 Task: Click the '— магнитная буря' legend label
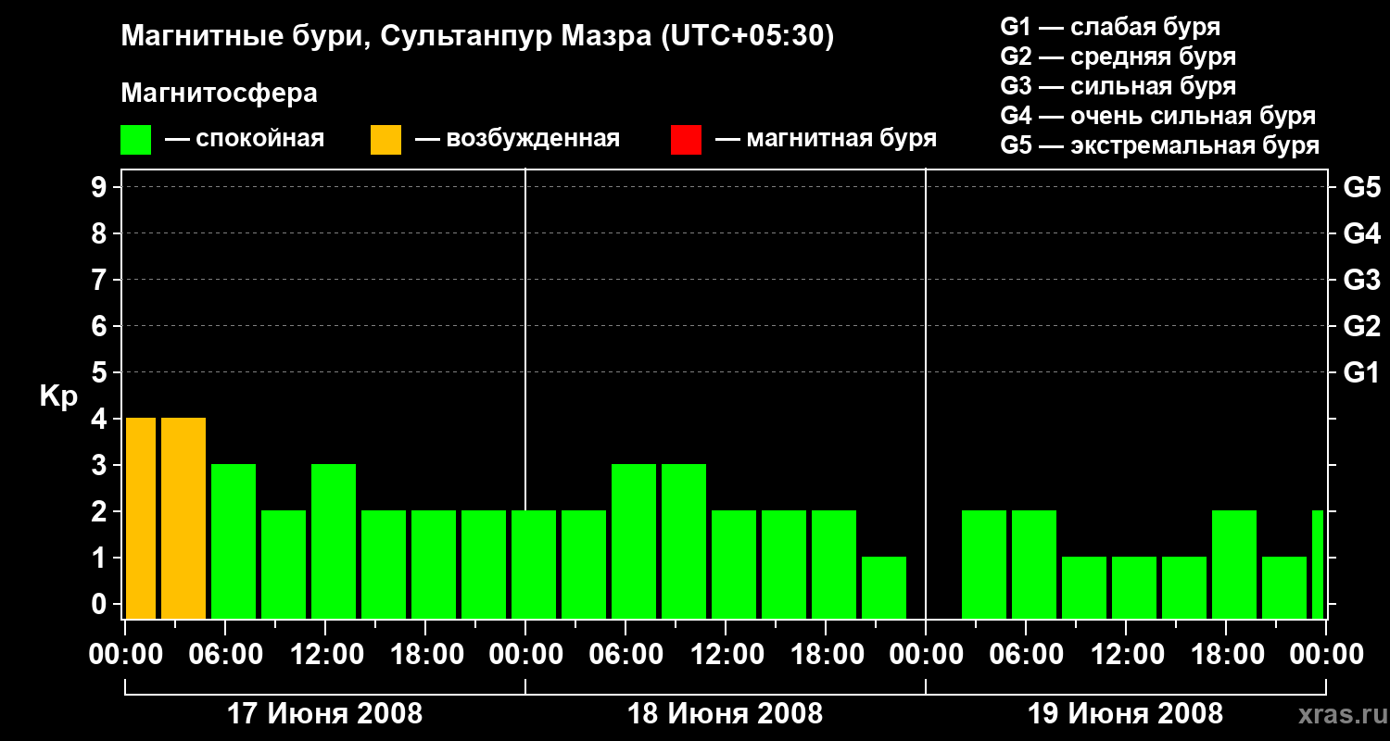826,140
